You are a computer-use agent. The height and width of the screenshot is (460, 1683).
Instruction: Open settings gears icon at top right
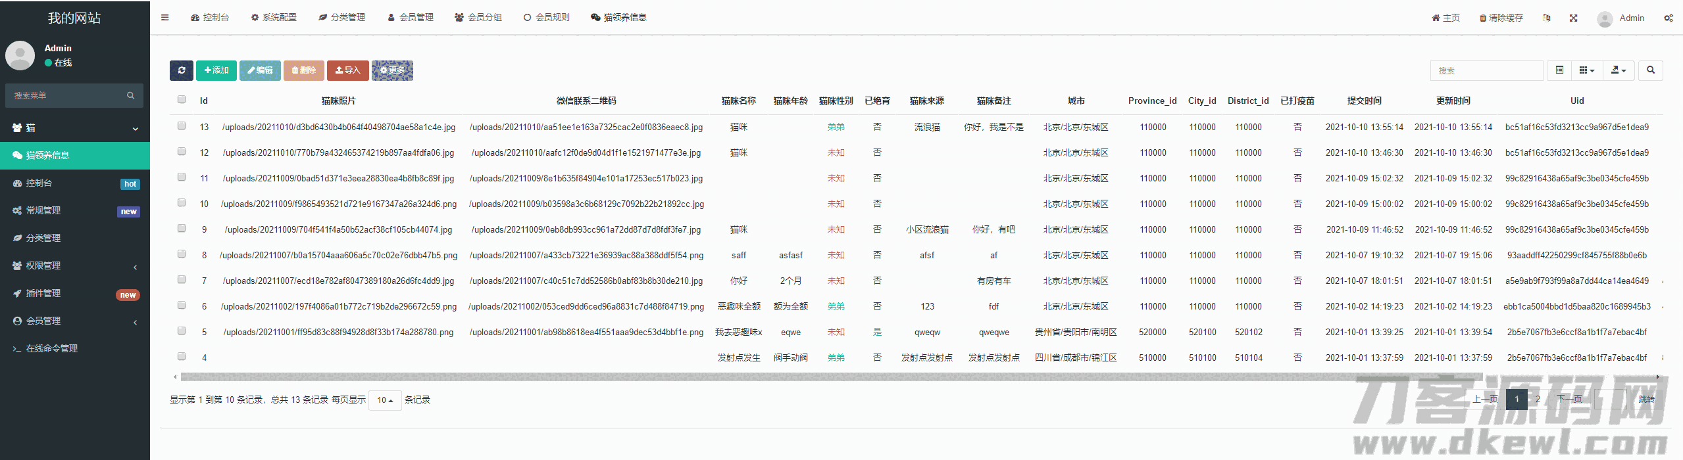click(1668, 18)
